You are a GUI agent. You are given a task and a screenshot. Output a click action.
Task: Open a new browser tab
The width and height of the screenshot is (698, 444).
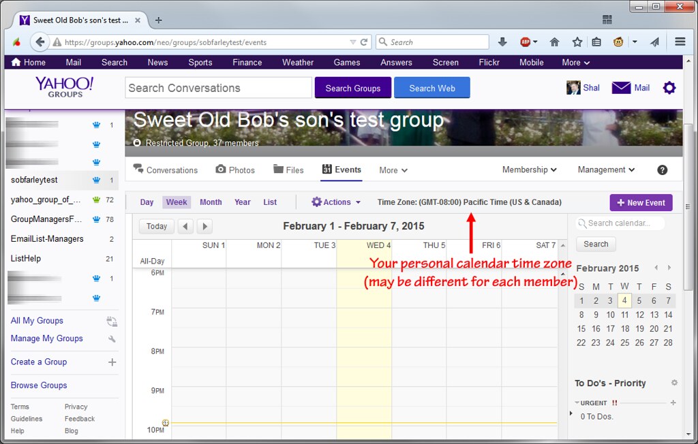coord(158,20)
